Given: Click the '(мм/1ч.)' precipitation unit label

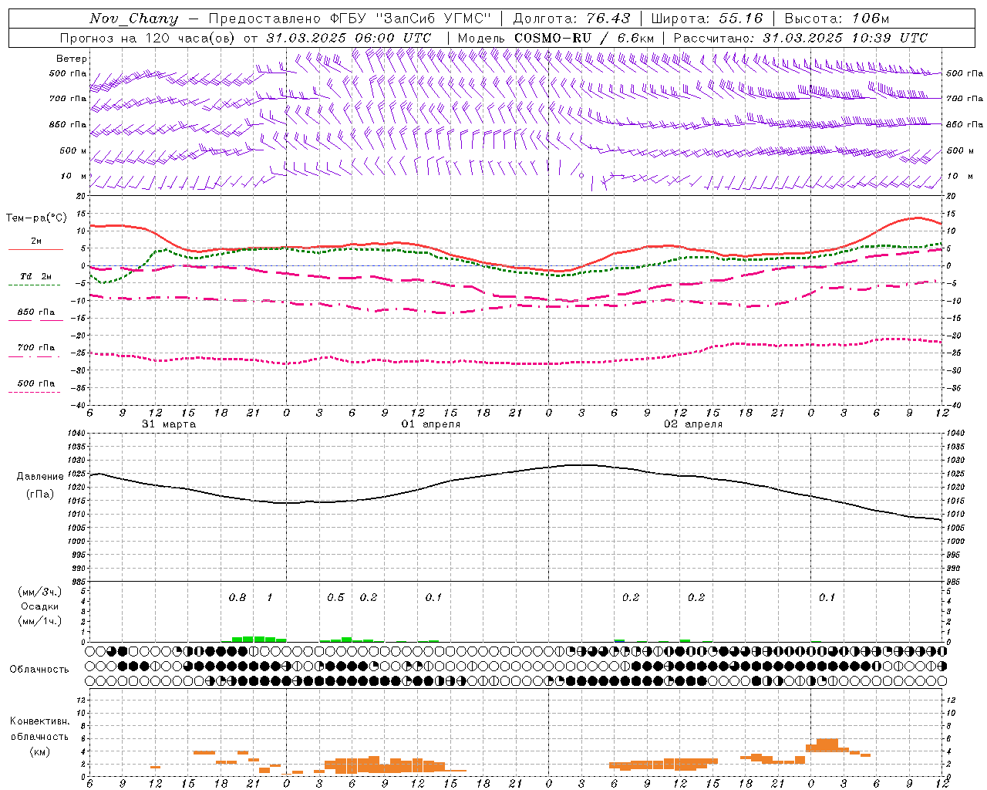Looking at the screenshot, I should click(39, 621).
